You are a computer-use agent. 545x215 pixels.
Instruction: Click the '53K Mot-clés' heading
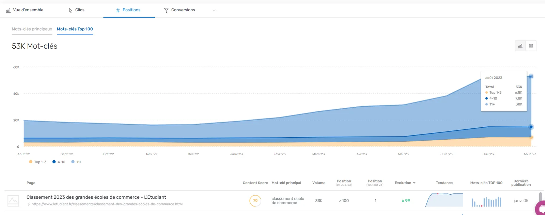[x=34, y=46]
